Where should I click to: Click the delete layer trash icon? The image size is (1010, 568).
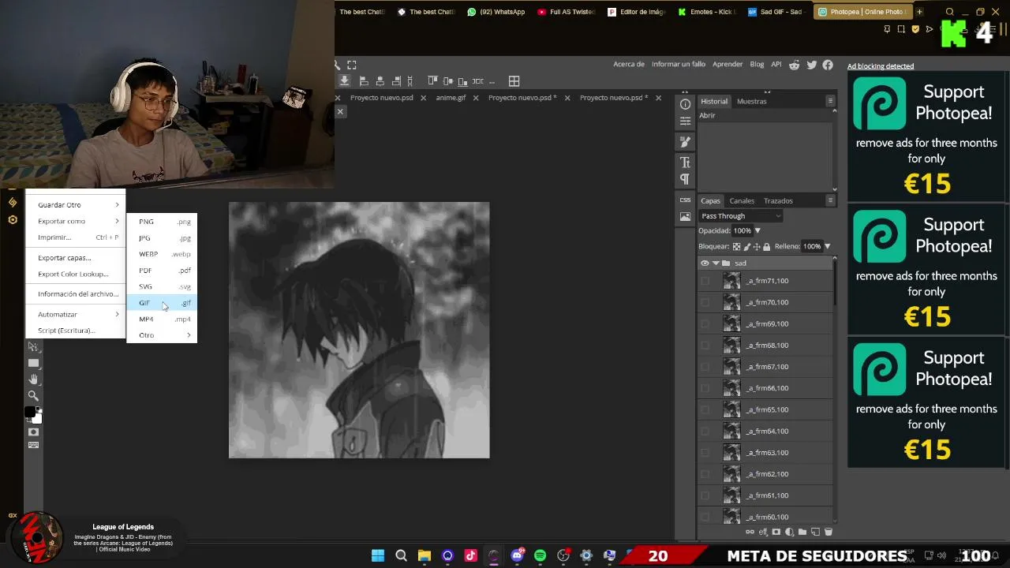click(828, 532)
